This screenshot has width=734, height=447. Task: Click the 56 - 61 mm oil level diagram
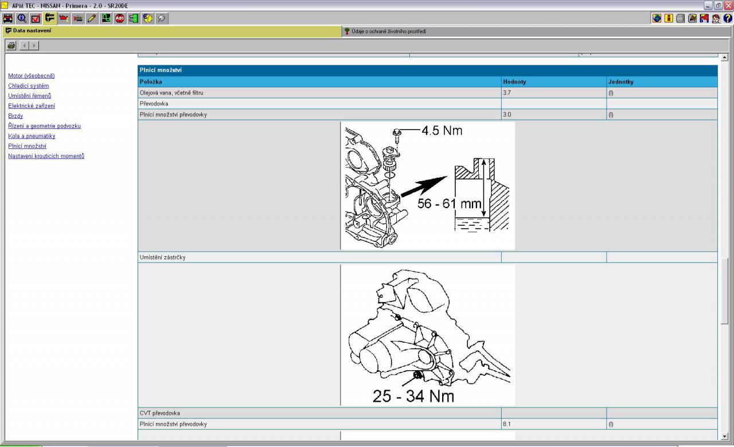(428, 186)
